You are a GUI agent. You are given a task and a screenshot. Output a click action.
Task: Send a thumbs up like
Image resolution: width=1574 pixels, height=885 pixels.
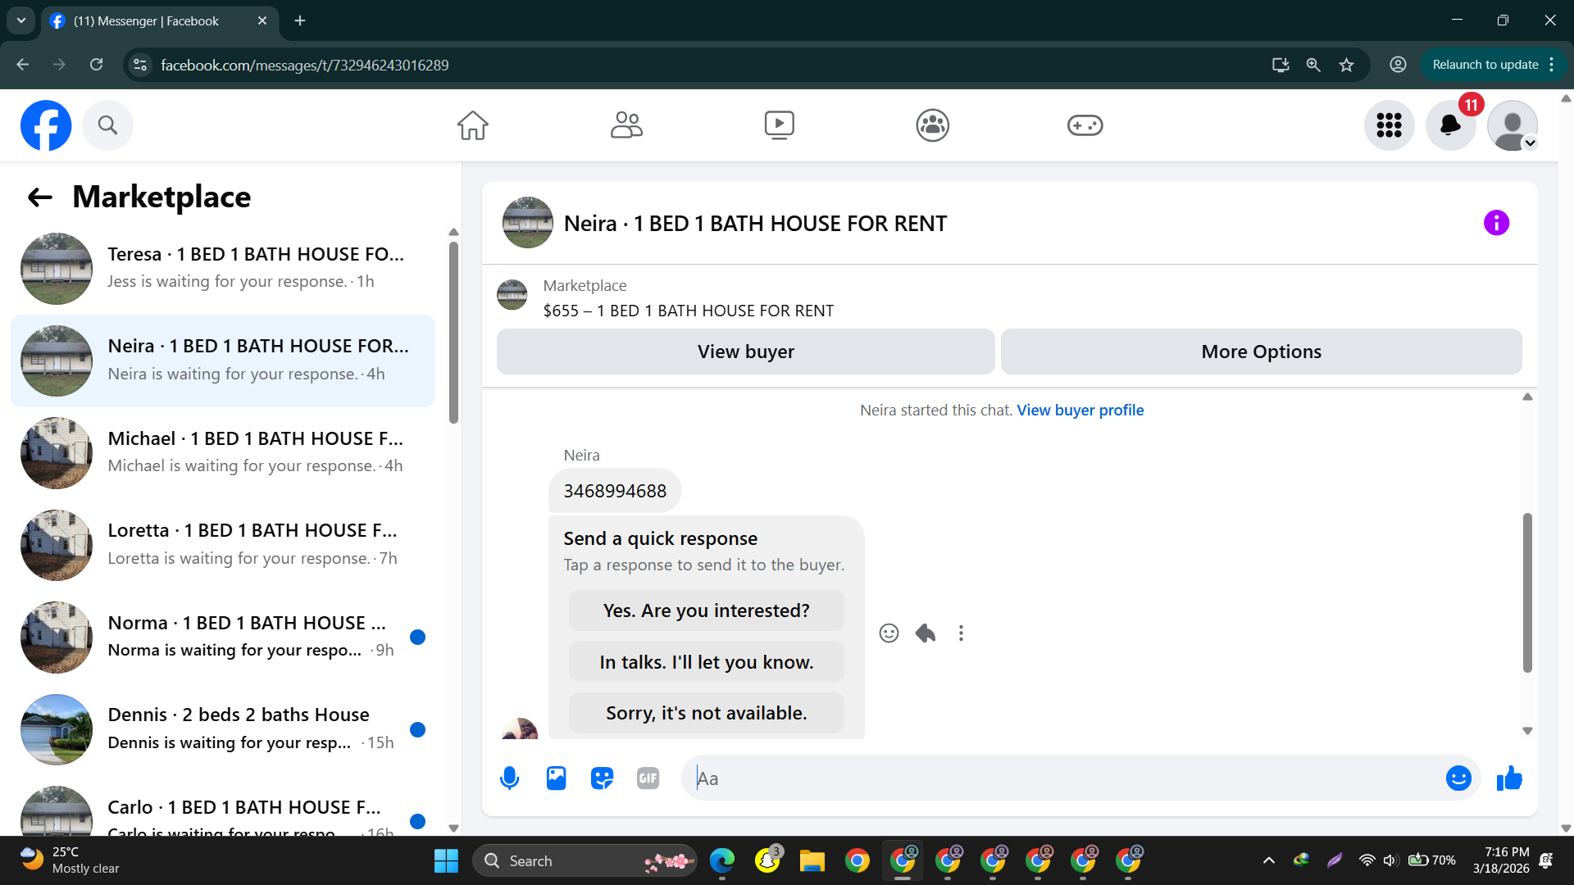[x=1509, y=778]
